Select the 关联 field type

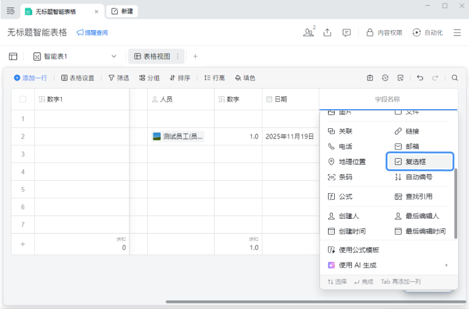pyautogui.click(x=340, y=131)
